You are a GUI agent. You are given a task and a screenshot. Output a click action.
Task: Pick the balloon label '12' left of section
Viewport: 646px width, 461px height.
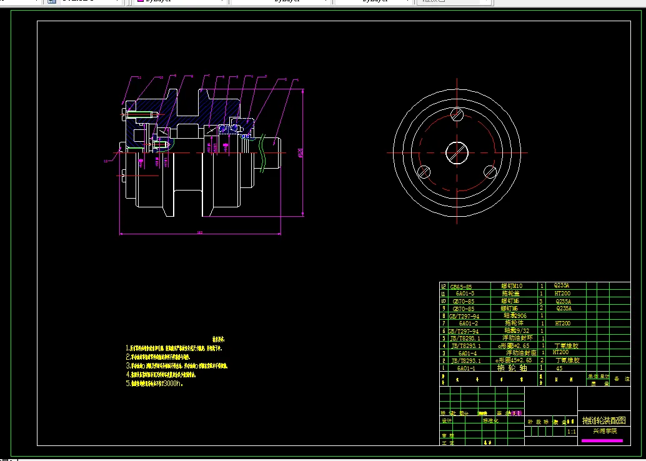click(106, 161)
